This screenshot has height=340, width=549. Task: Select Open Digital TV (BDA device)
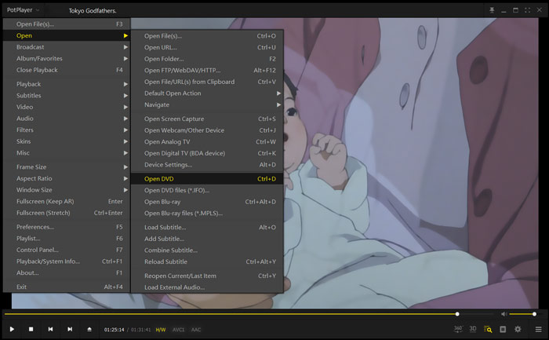pyautogui.click(x=207, y=153)
